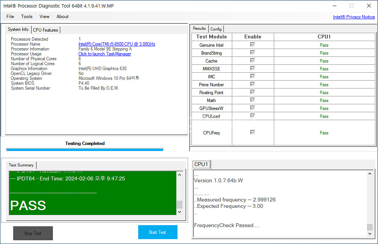Image resolution: width=378 pixels, height=244 pixels.
Task: Click the CPU1 log scrollbar thumb
Action: (370, 227)
